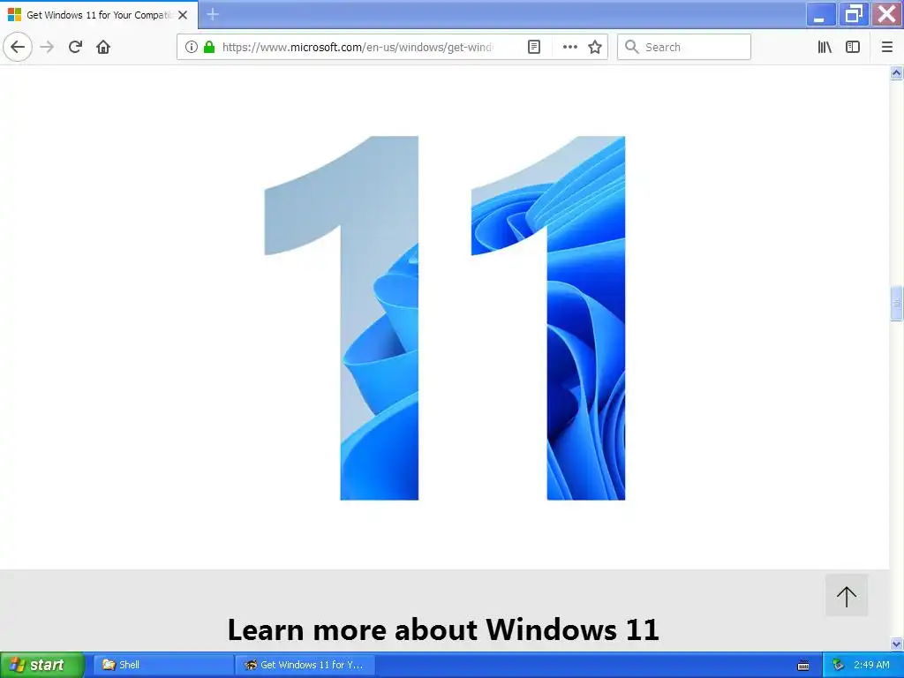904x678 pixels.
Task: Open the Windows XP start menu
Action: pos(42,665)
